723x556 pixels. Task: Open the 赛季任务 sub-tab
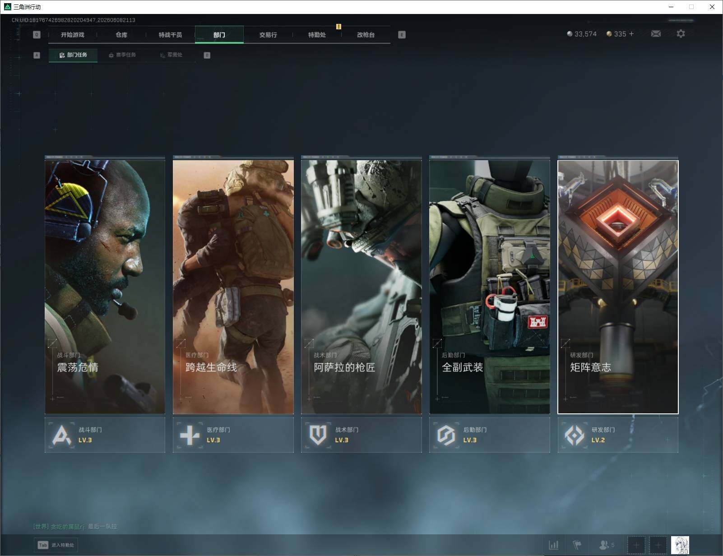click(122, 55)
